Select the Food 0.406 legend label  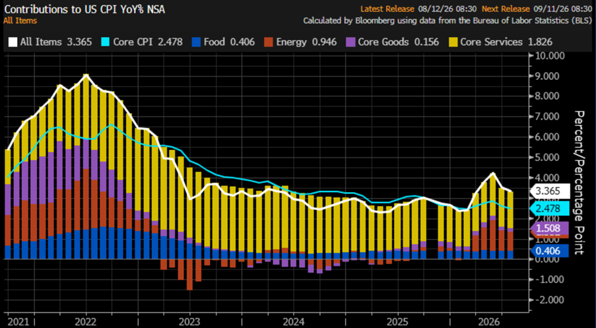(229, 42)
